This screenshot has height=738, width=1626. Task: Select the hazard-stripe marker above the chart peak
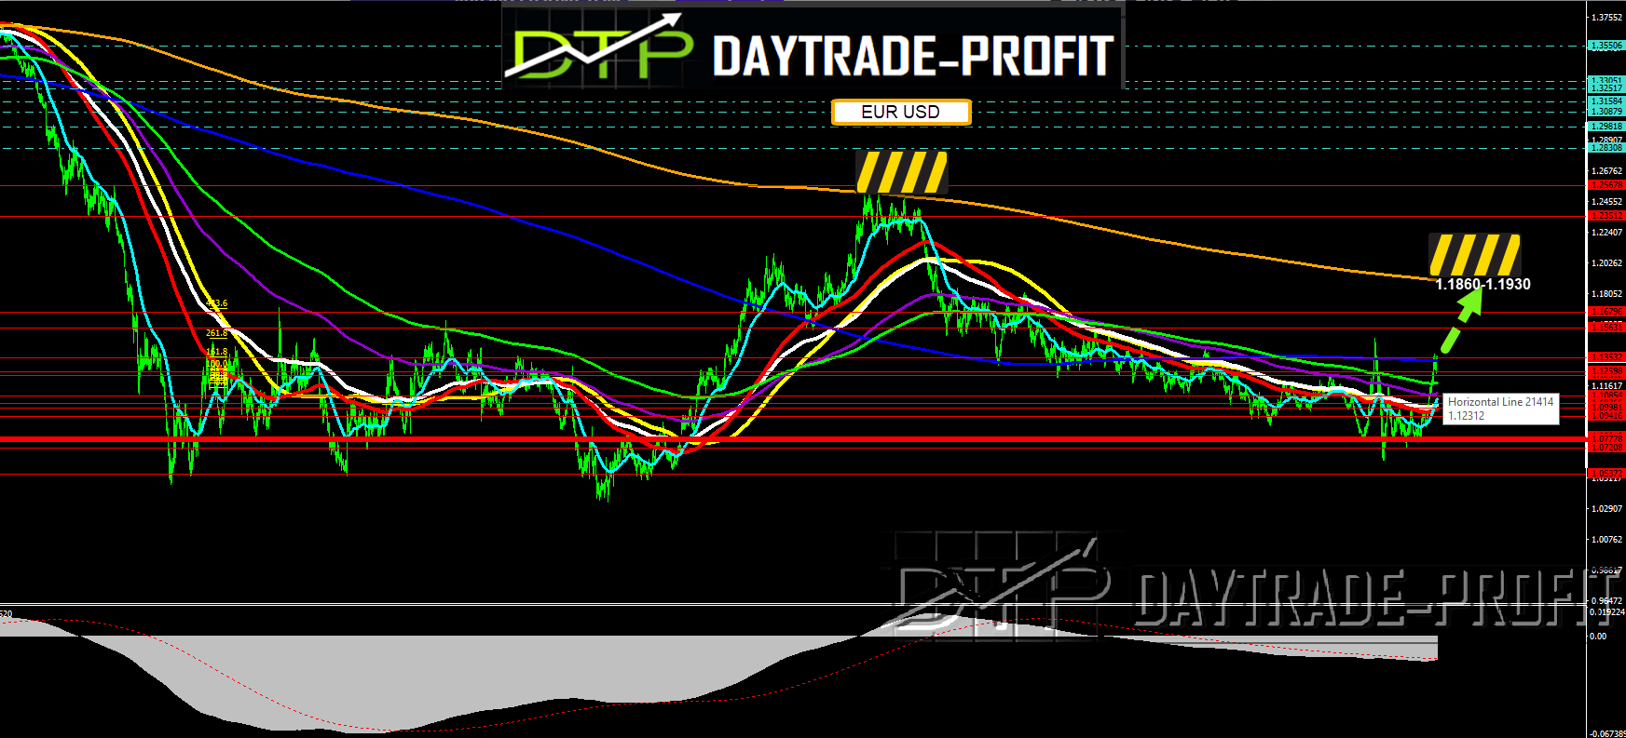click(x=902, y=173)
